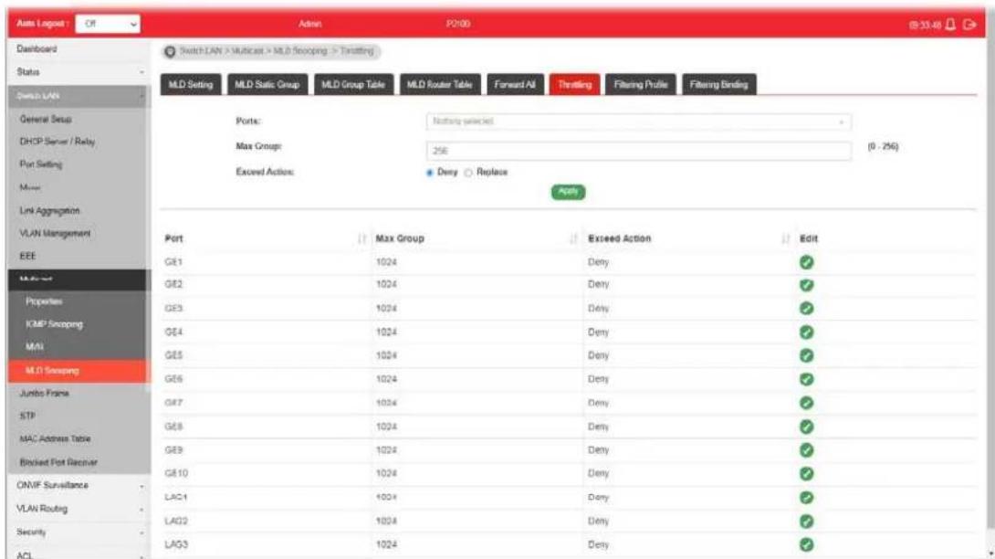Click the breadcrumb location icon
The image size is (995, 559).
[170, 51]
